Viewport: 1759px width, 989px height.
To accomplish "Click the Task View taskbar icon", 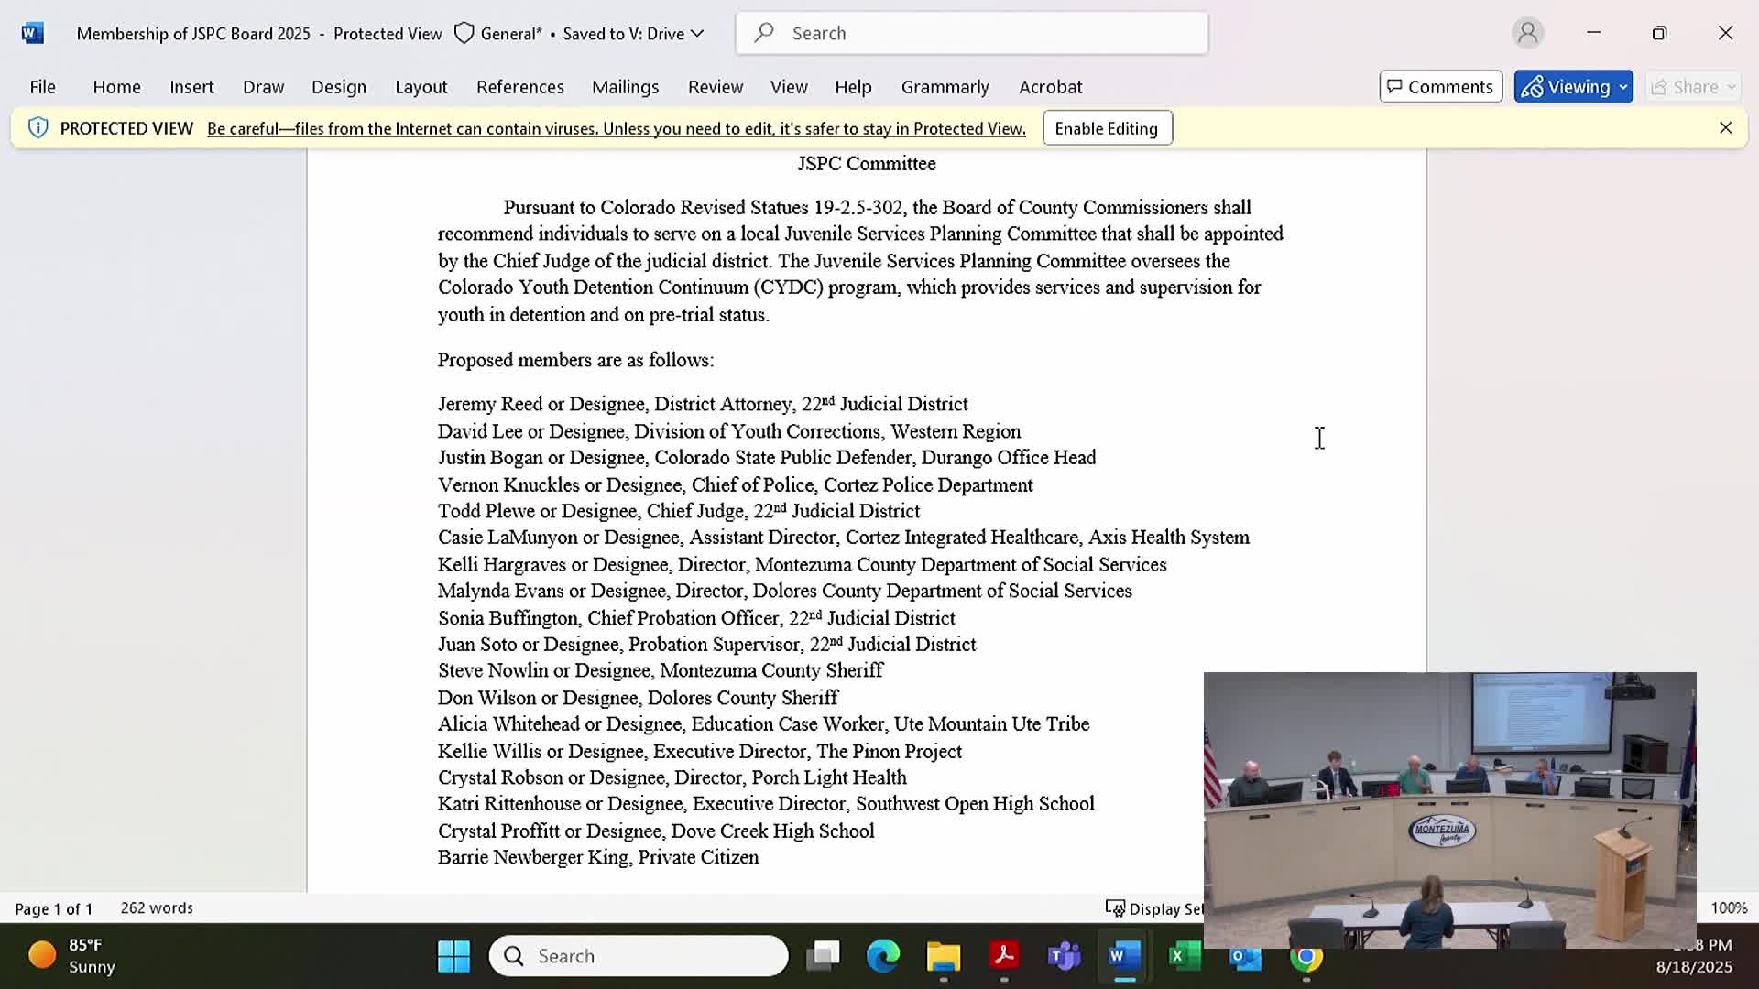I will 823,956.
